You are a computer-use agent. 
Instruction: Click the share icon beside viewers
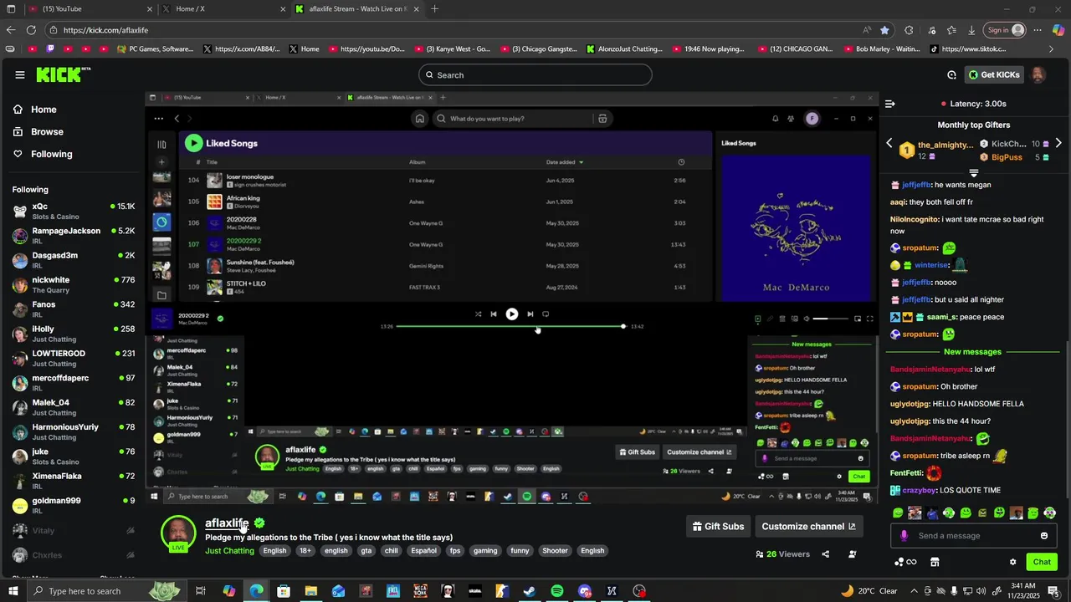(x=825, y=554)
